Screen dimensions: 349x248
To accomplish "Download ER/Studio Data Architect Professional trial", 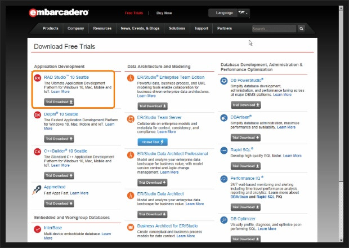I will [152, 183].
